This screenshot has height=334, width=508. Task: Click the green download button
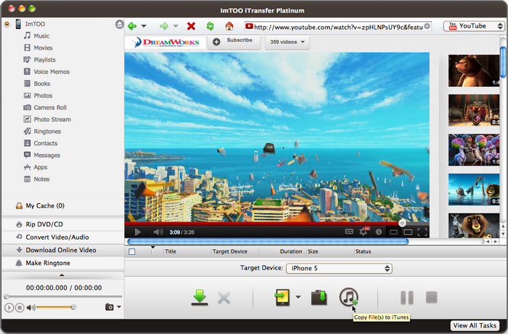tap(200, 297)
